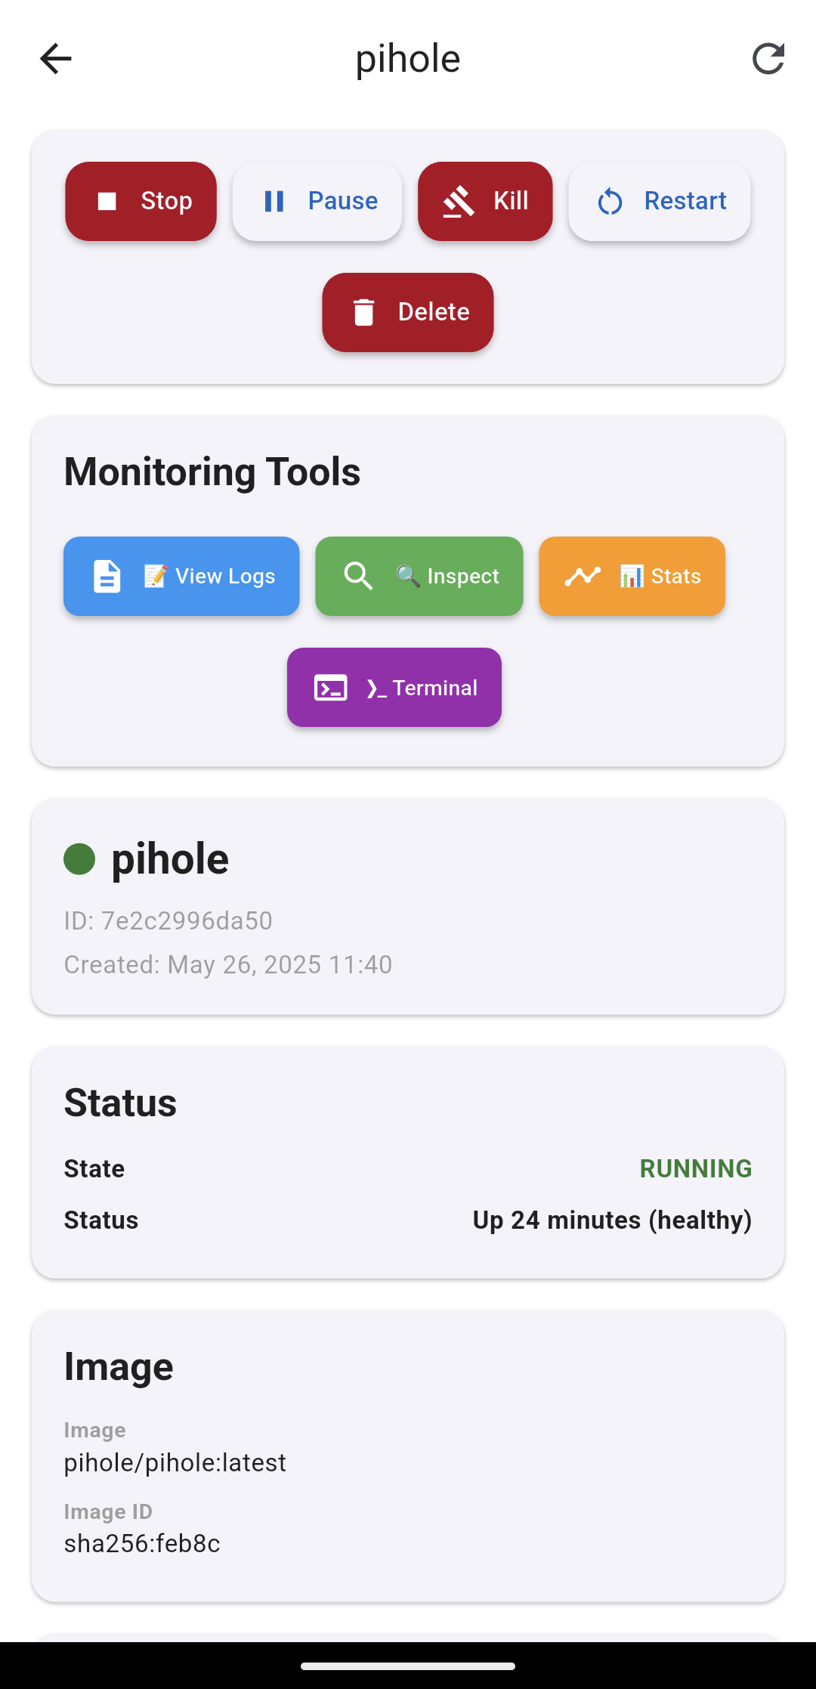Restart the pihole container
Viewport: 816px width, 1689px height.
660,201
